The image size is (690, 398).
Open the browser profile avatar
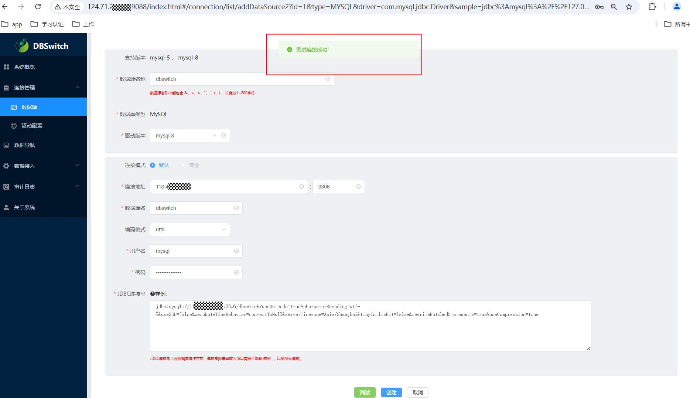point(677,7)
